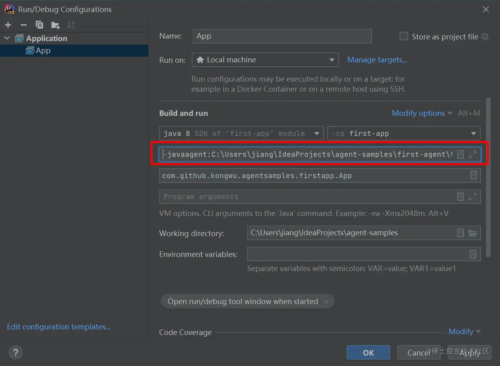Insert a macro in Program arguments
Viewport: 500px width, 366px height.
(x=461, y=197)
